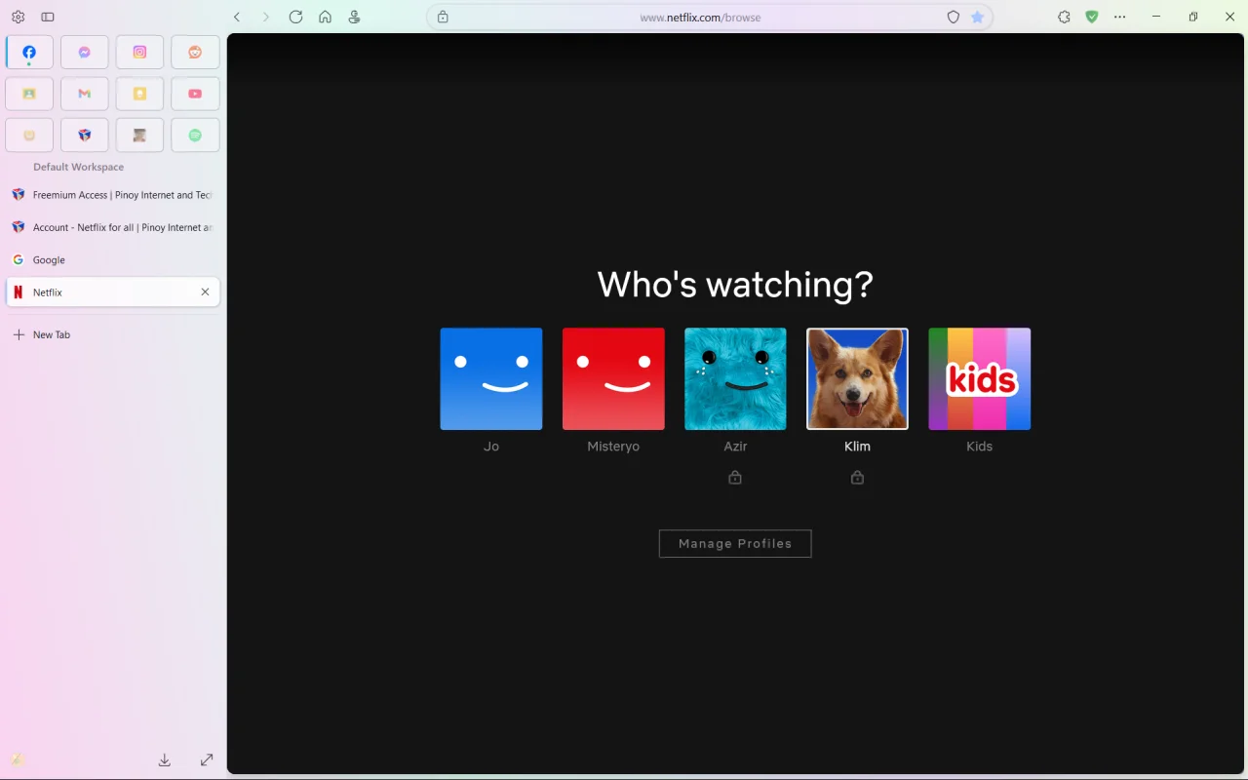Open the Gmail pinned tab
The width and height of the screenshot is (1248, 780).
click(x=85, y=94)
